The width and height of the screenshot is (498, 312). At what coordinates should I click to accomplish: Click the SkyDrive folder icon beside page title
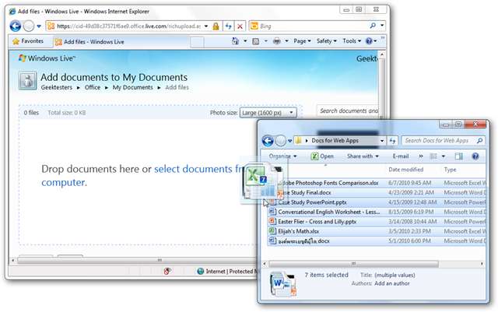coord(28,81)
